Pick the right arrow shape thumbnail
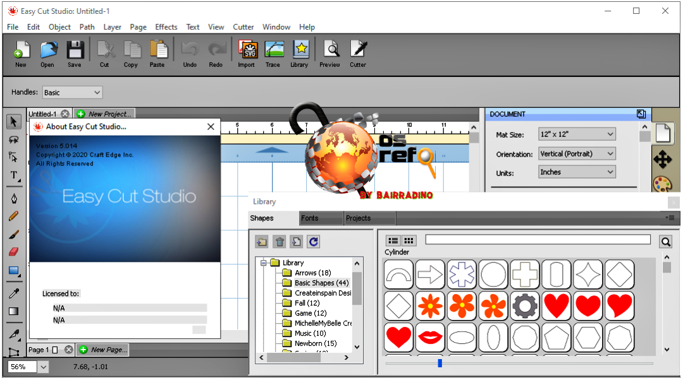Image resolution: width=683 pixels, height=378 pixels. 430,275
